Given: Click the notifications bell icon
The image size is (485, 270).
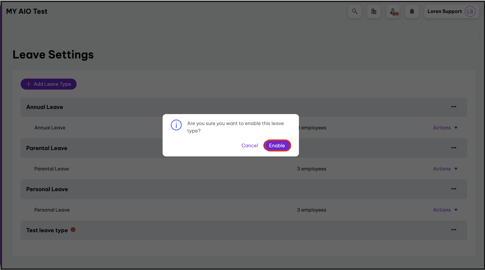Looking at the screenshot, I should coord(412,11).
